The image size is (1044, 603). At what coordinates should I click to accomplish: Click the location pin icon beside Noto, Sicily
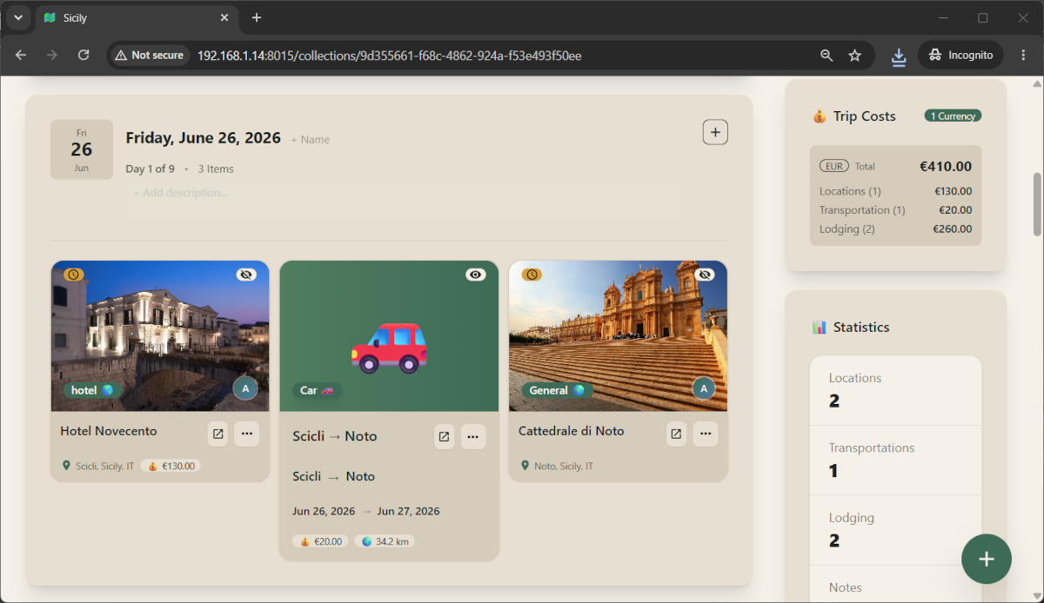(x=525, y=466)
